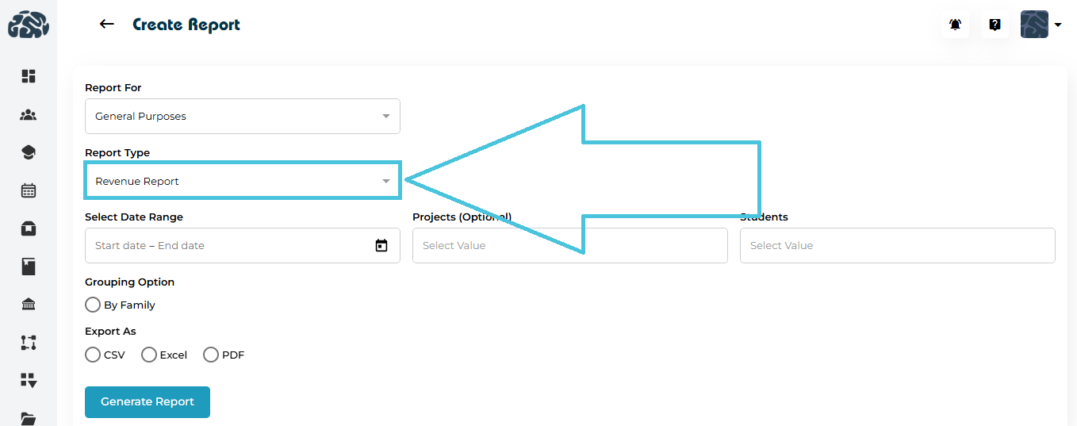1077x426 pixels.
Task: Click the Generate Report button
Action: [x=148, y=401]
